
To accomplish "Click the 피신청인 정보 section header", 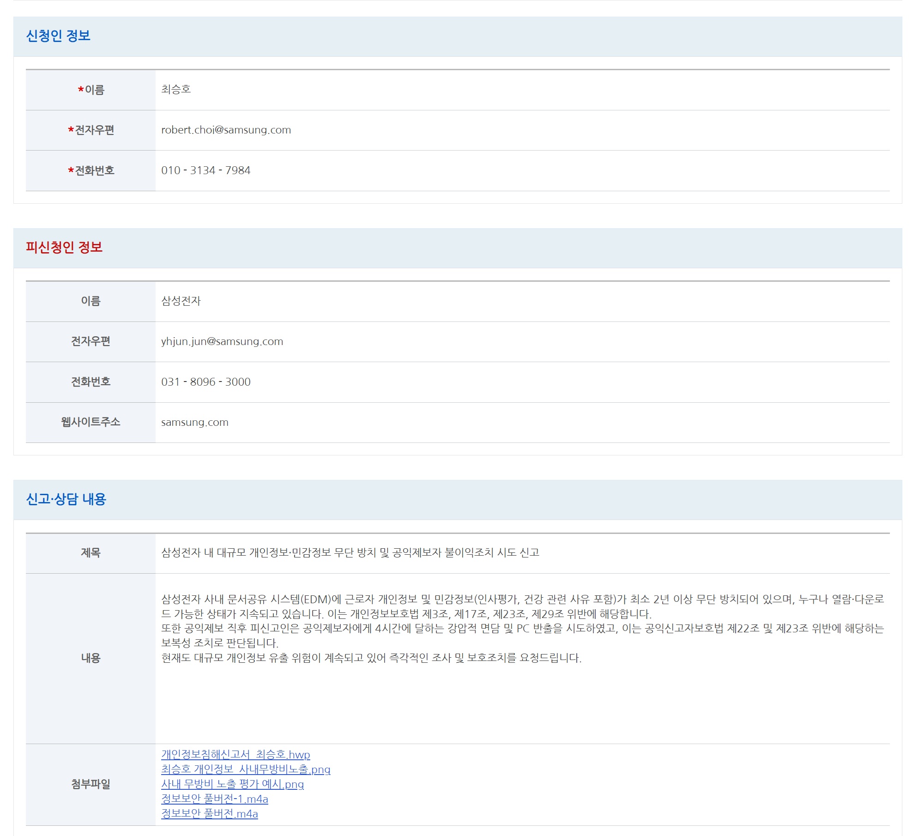I will click(64, 248).
